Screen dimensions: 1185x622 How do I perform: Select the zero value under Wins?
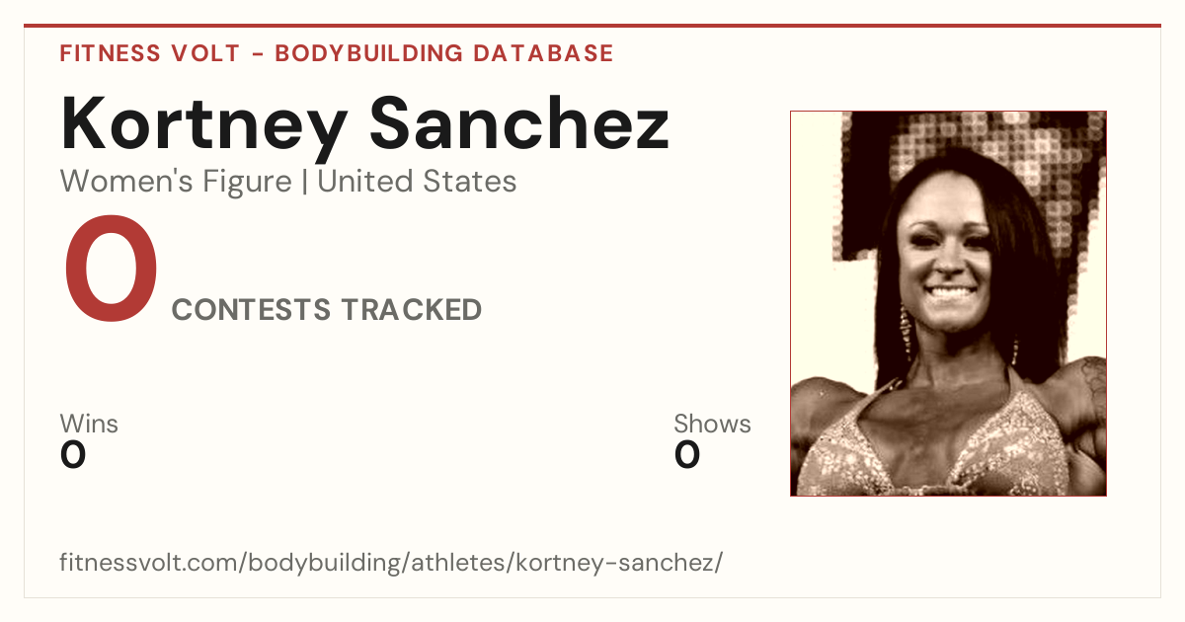coord(73,455)
